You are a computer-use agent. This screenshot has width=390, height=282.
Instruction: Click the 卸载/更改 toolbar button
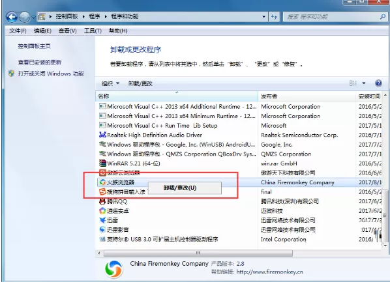click(140, 83)
